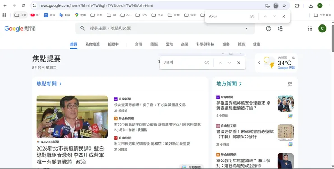The height and width of the screenshot is (169, 334).
Task: Click the 赤壁賦 stamp thumbnail
Action: coord(286,132)
